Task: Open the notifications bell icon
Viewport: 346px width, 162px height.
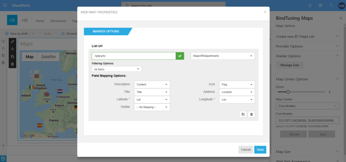Action: 310,5
